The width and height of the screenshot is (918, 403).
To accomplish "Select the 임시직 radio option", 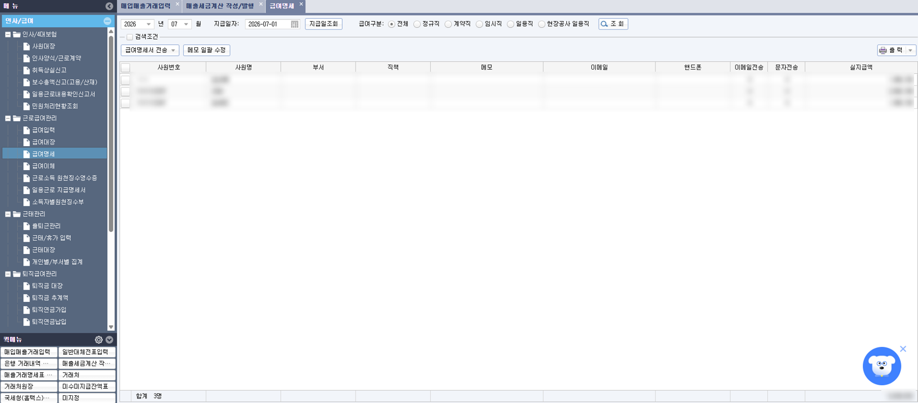I will [479, 24].
